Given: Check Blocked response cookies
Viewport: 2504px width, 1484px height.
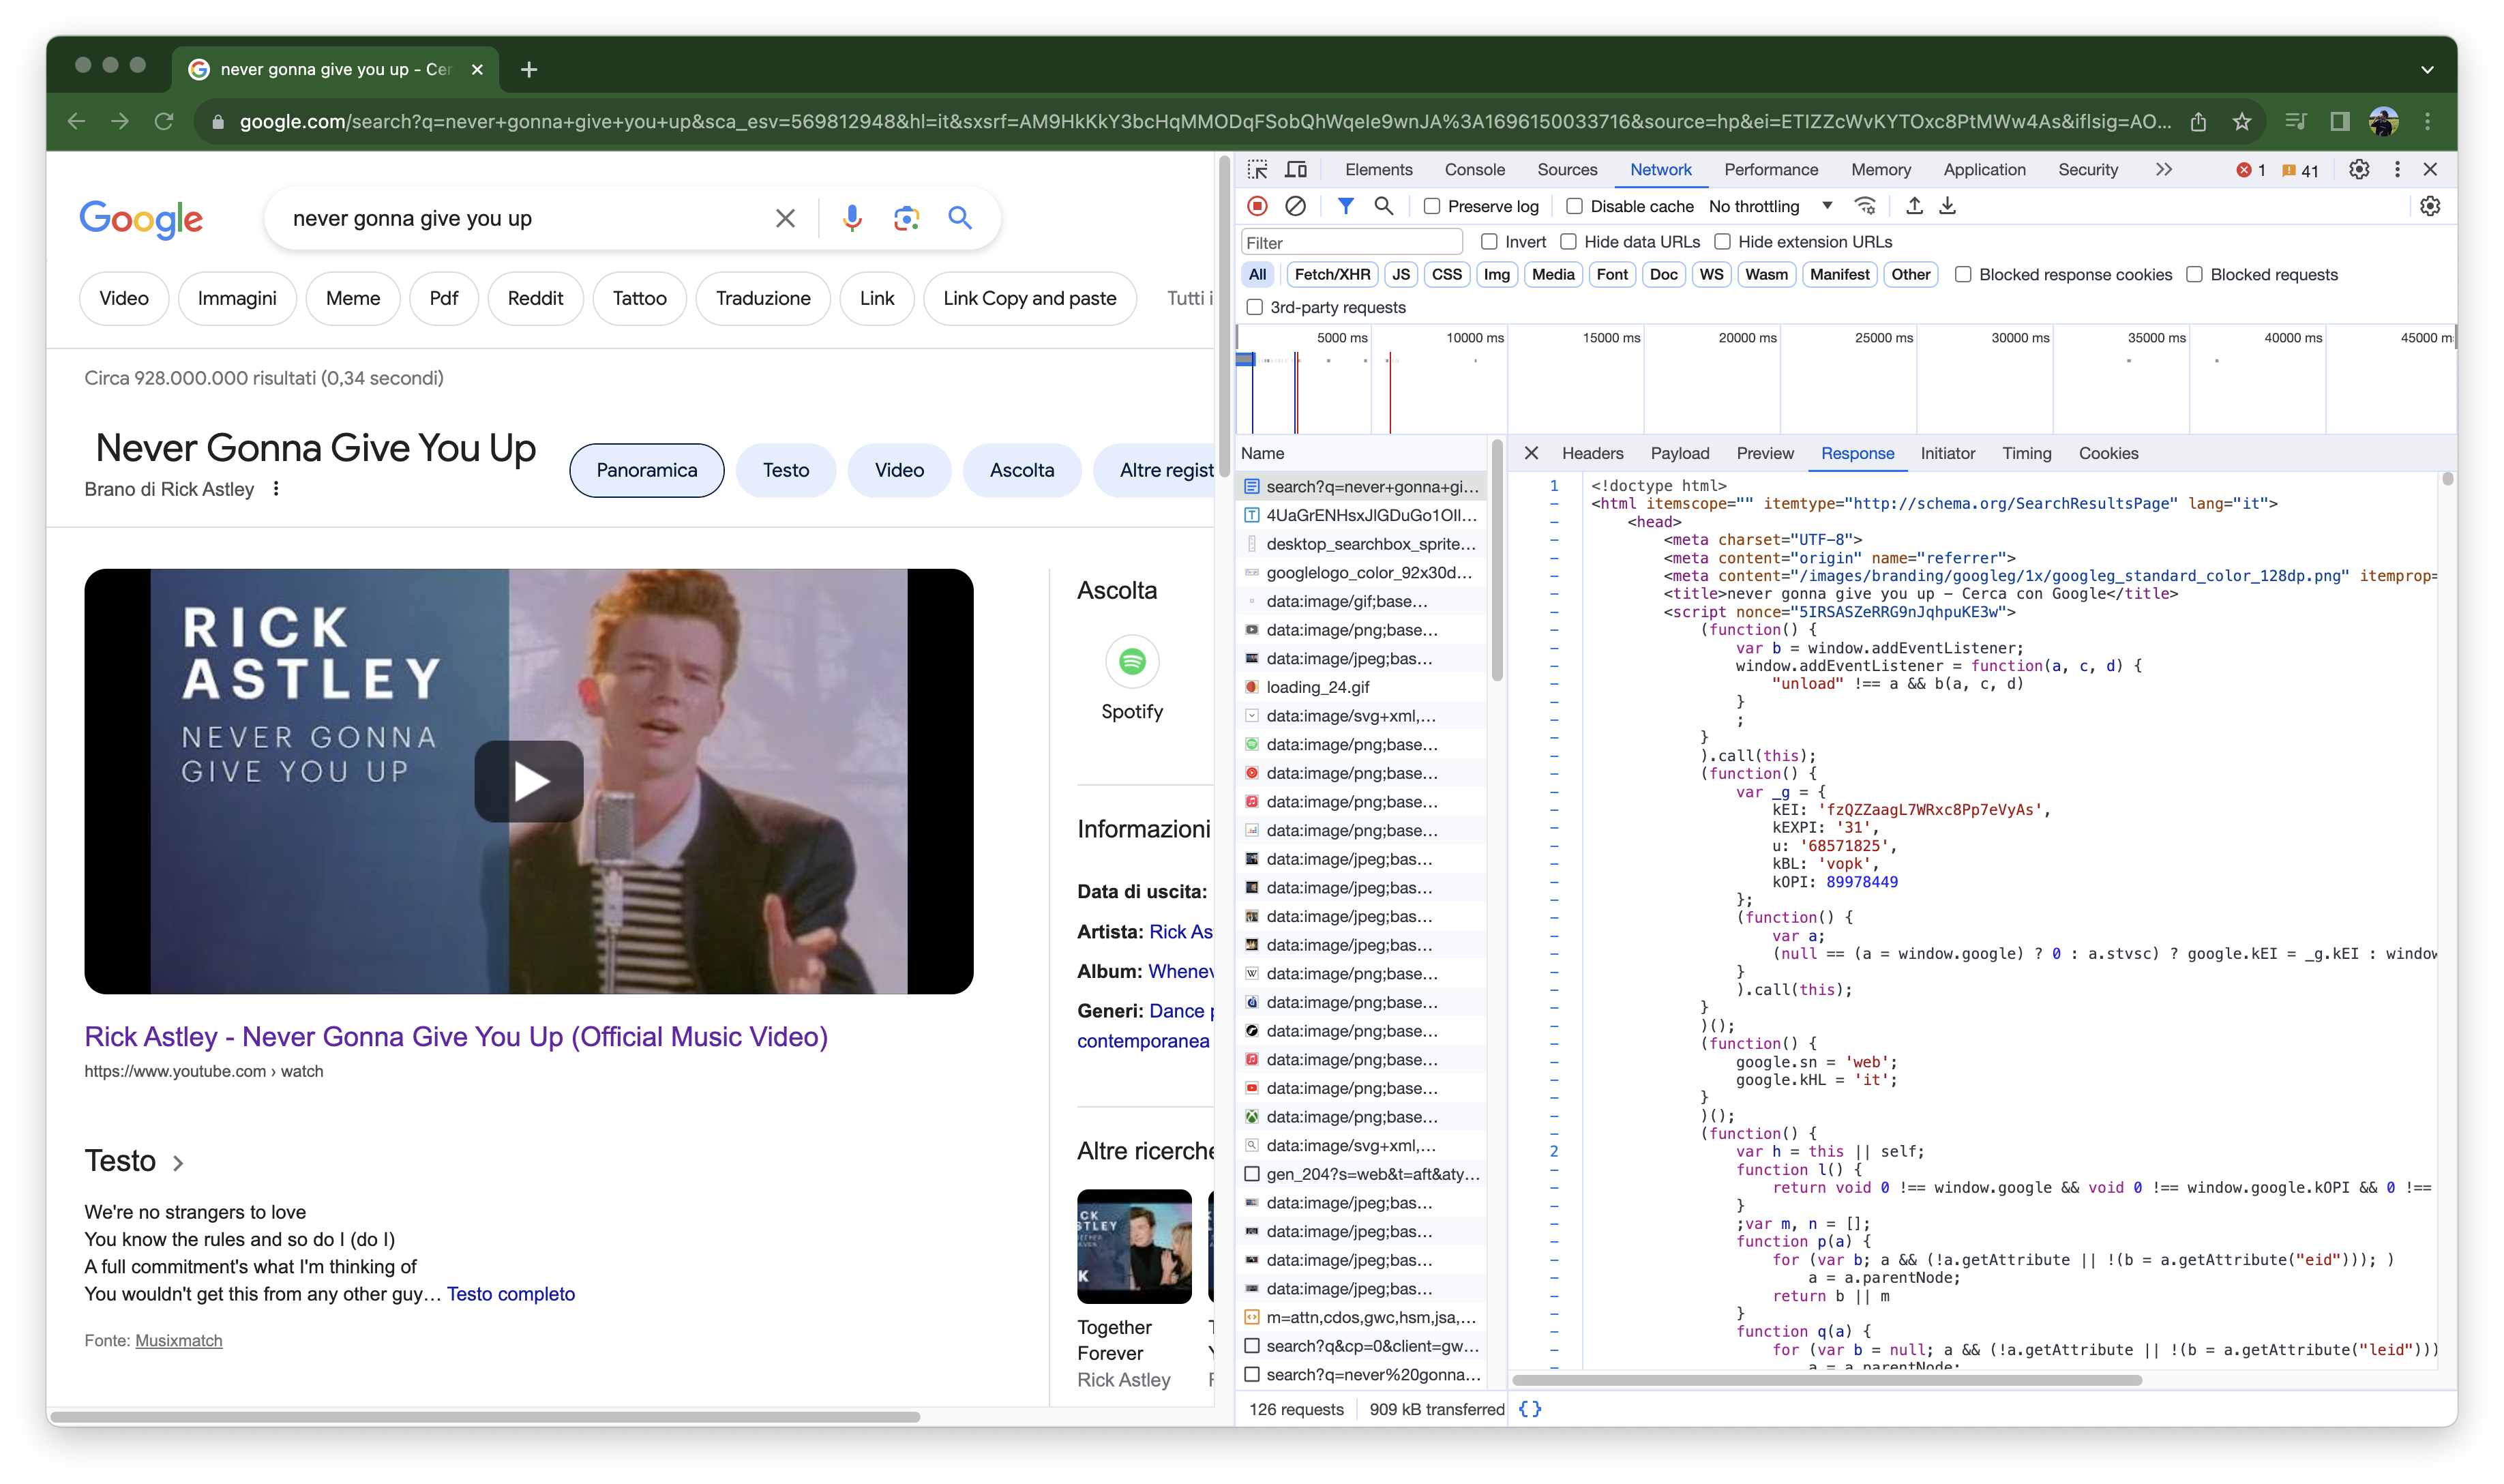Looking at the screenshot, I should [x=1963, y=275].
